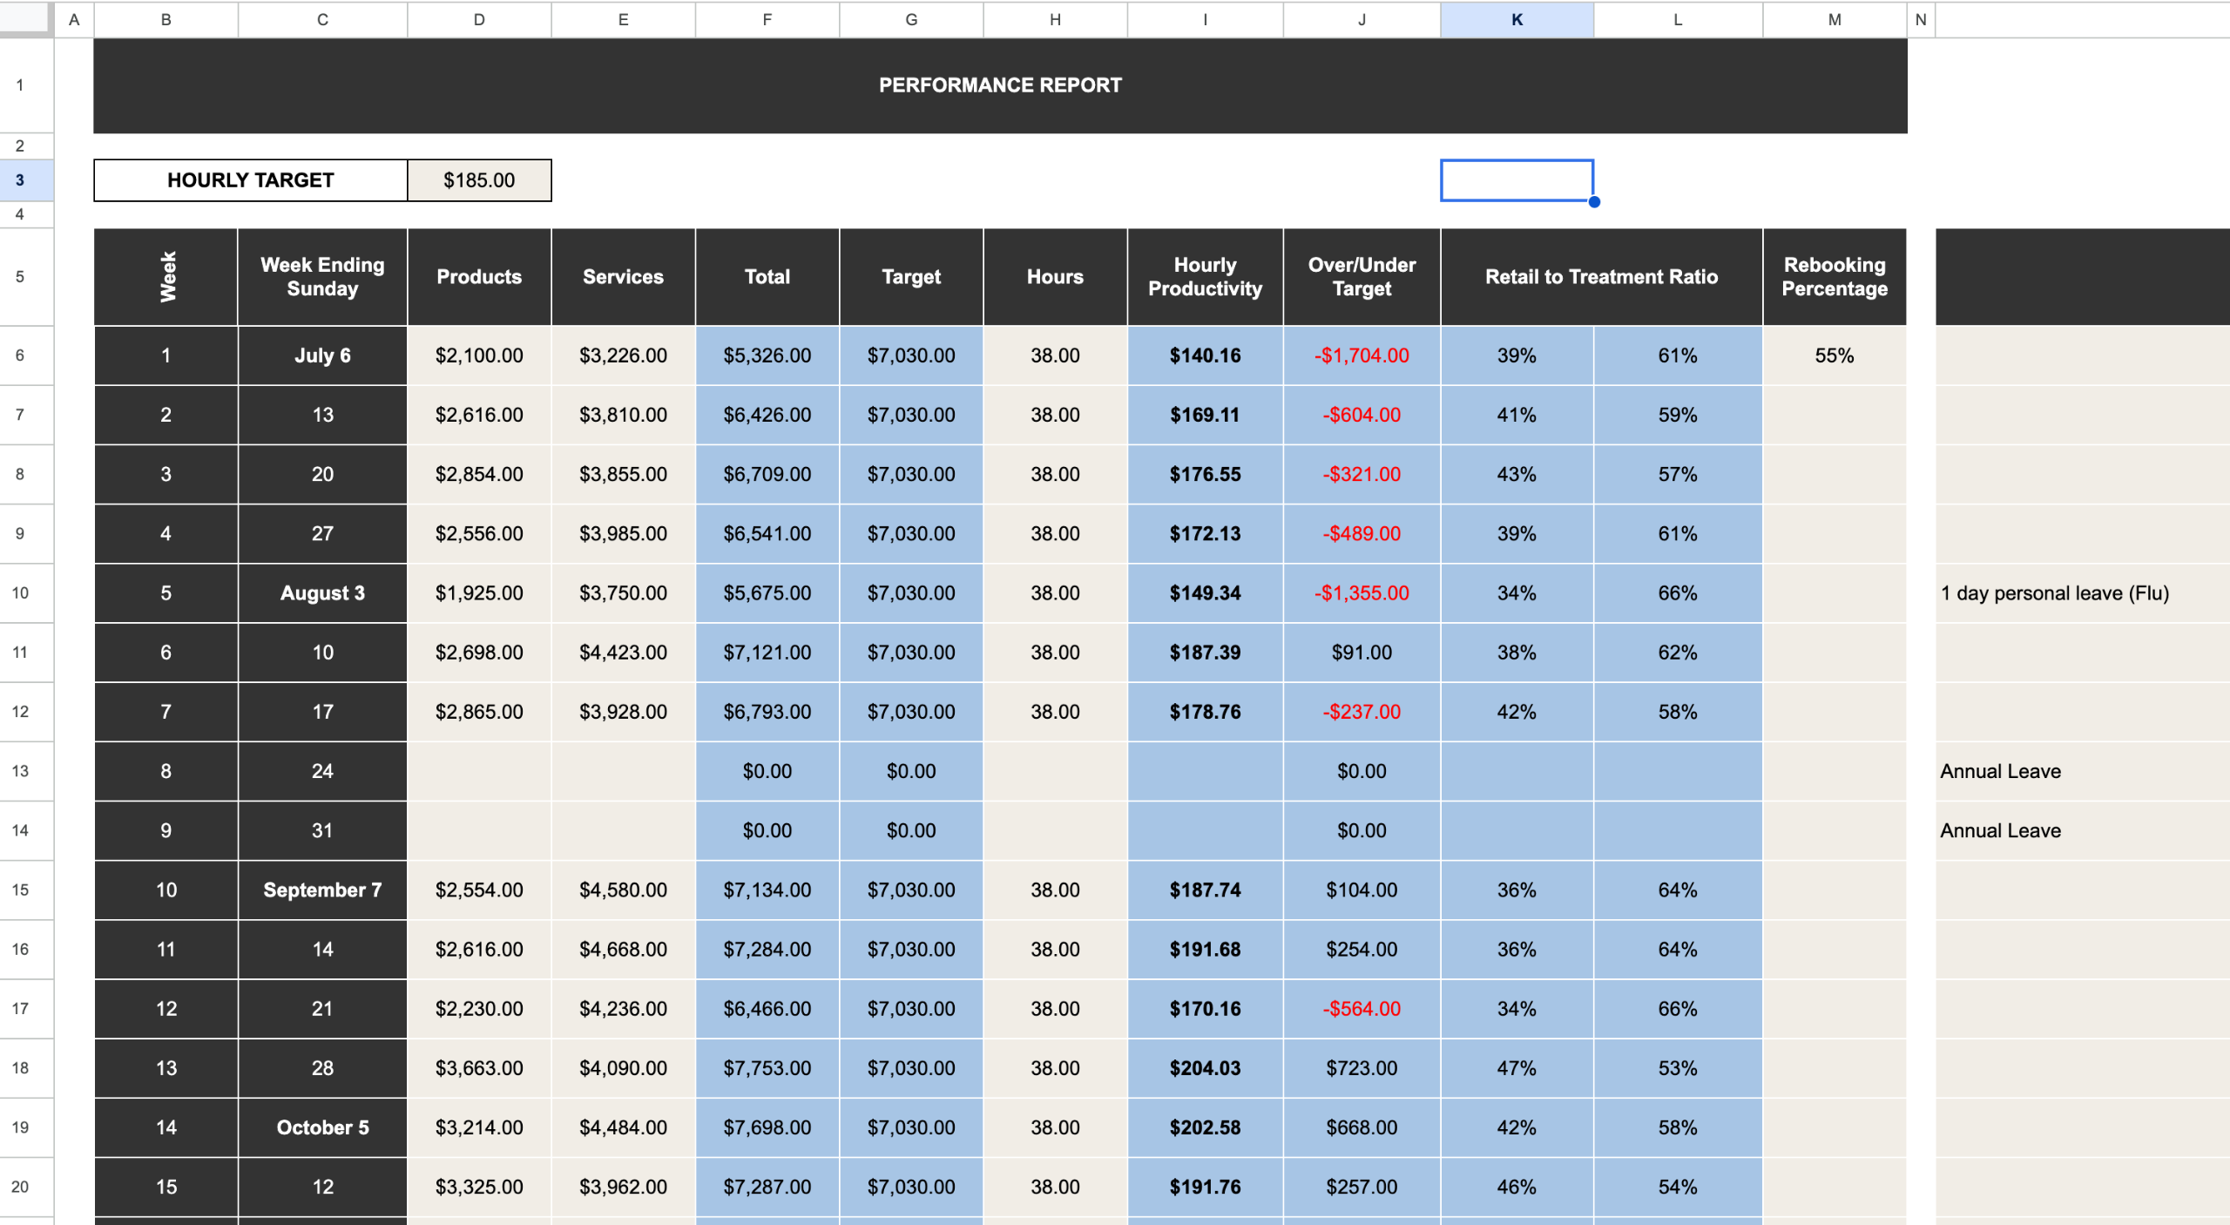Click row 10 header
This screenshot has width=2230, height=1225.
click(x=20, y=592)
